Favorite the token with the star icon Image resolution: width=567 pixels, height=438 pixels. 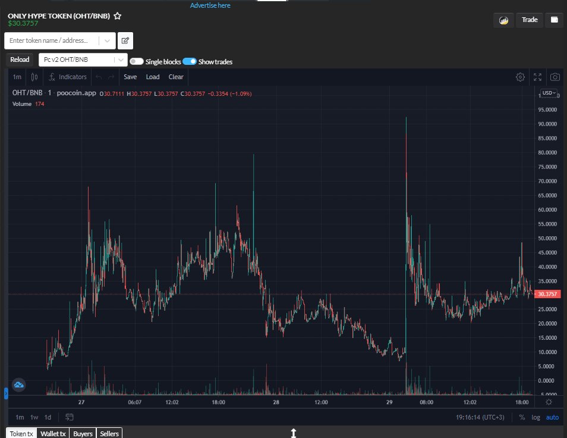click(117, 17)
